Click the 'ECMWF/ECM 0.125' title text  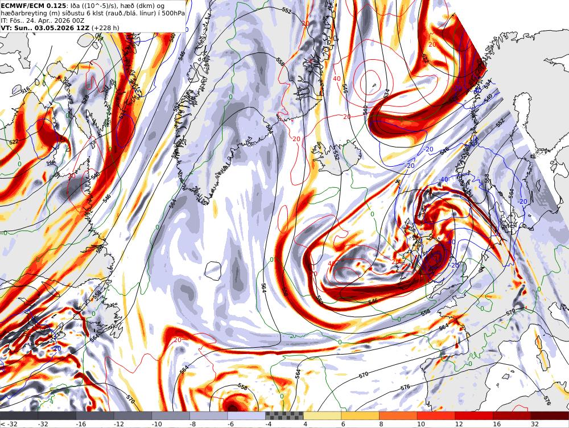(34, 6)
